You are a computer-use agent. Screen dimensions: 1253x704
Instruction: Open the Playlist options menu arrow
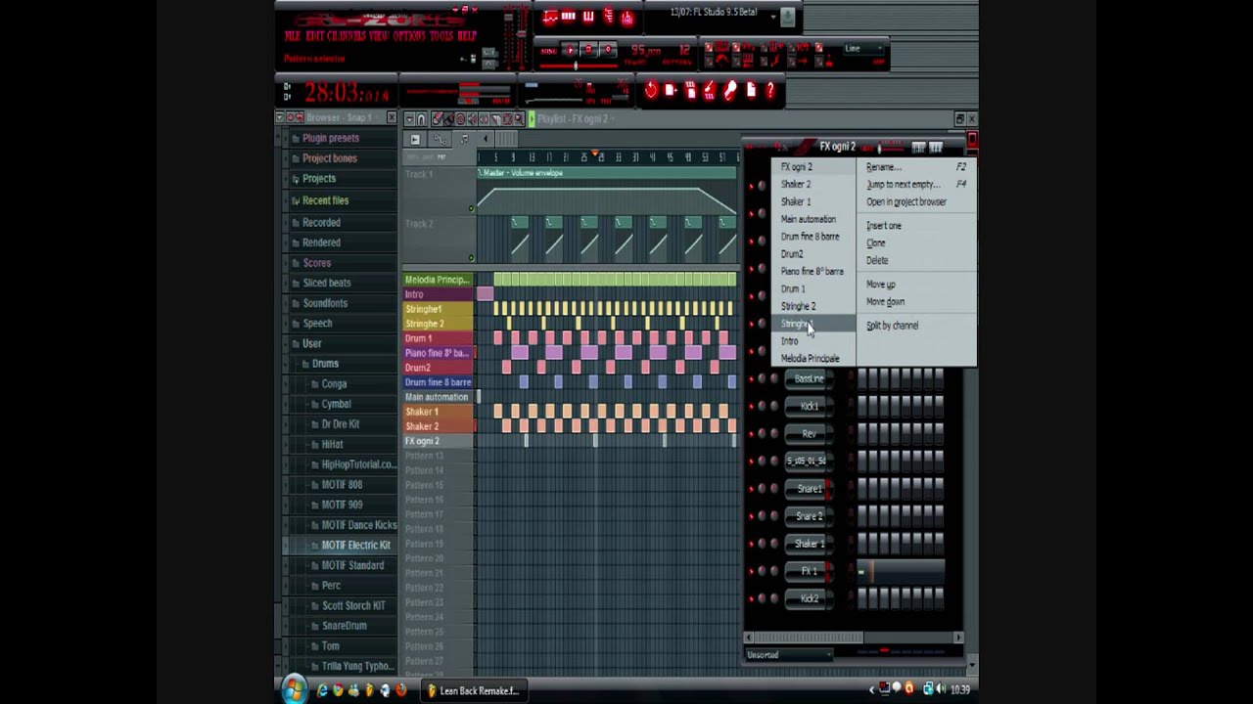point(409,119)
